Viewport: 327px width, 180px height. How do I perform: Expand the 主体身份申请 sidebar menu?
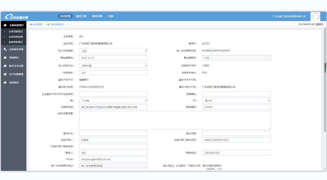(x=14, y=49)
